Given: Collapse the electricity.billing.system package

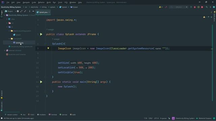Looking at the screenshot, I should pyautogui.click(x=9, y=31).
